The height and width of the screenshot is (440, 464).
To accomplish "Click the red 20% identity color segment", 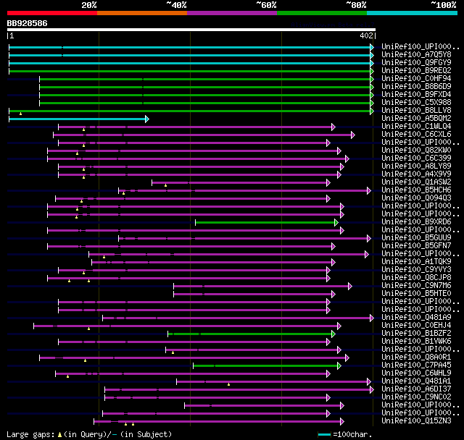I will point(52,13).
